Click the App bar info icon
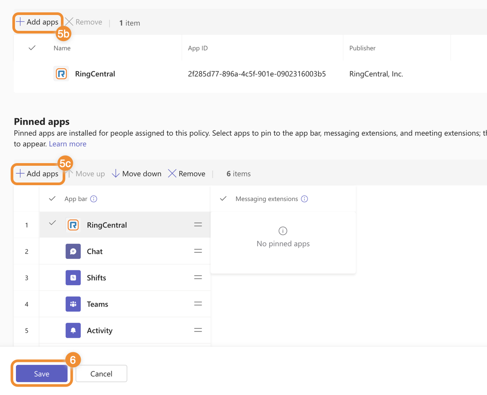This screenshot has width=487, height=395. (94, 199)
